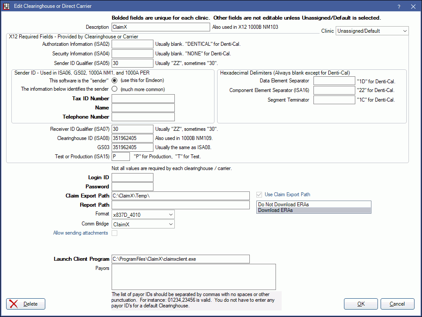Select 'Download ERAs' list option

coord(314,210)
